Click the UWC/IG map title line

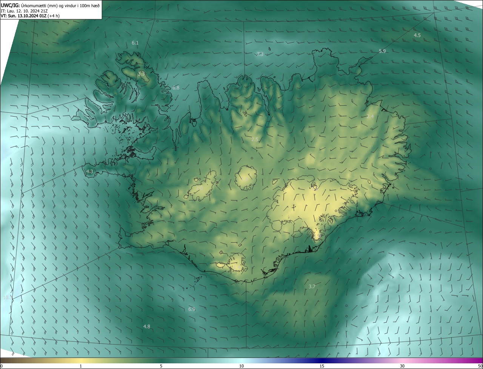tap(50, 5)
